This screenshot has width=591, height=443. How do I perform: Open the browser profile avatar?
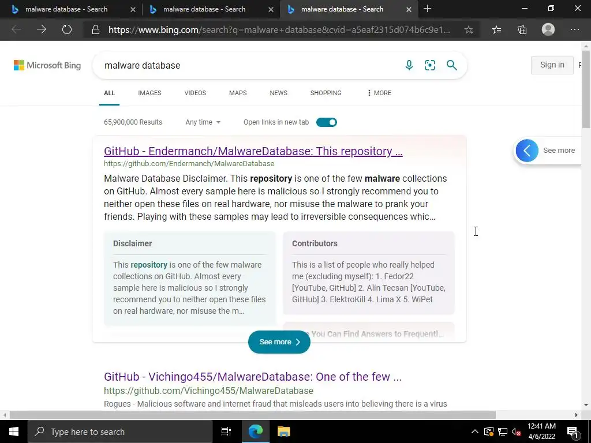coord(548,29)
